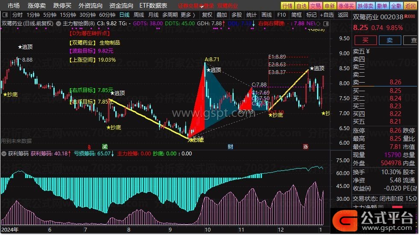Switch to the 分时 chart period

point(18,15)
